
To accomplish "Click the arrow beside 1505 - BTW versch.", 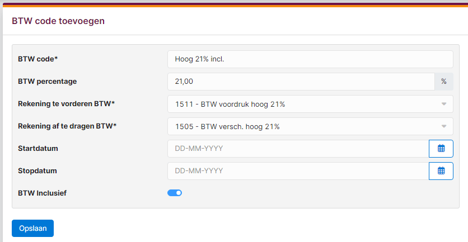I will pyautogui.click(x=444, y=126).
